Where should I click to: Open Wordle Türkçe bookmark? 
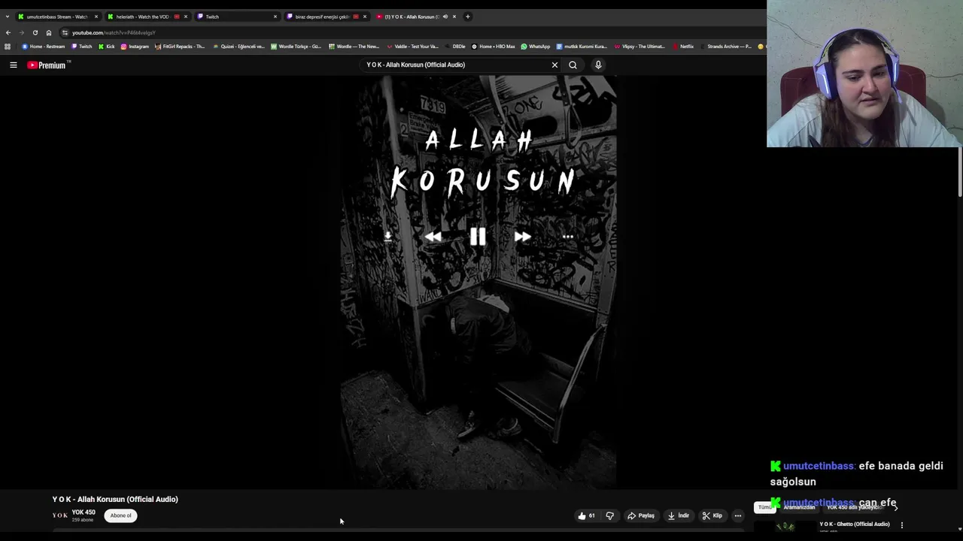[x=296, y=47]
